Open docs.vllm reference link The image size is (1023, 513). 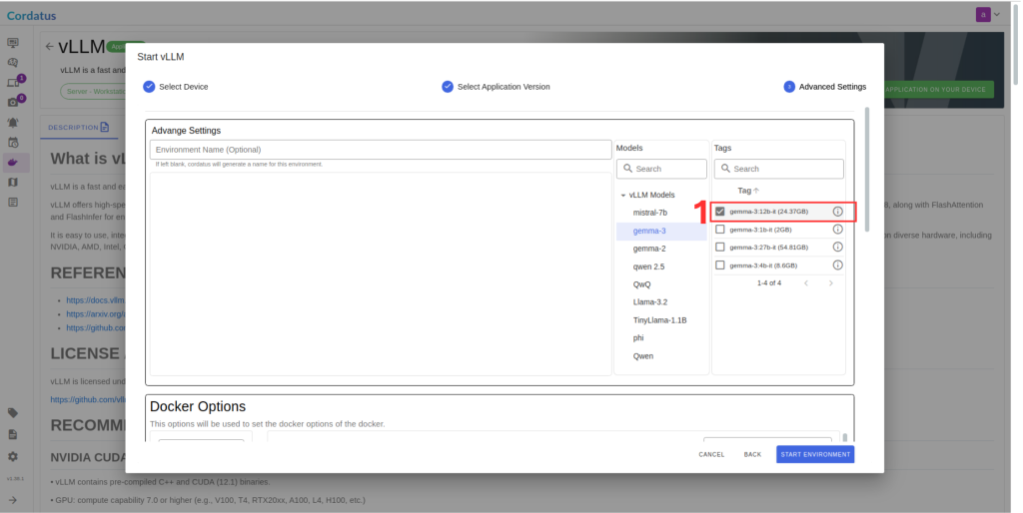(95, 300)
